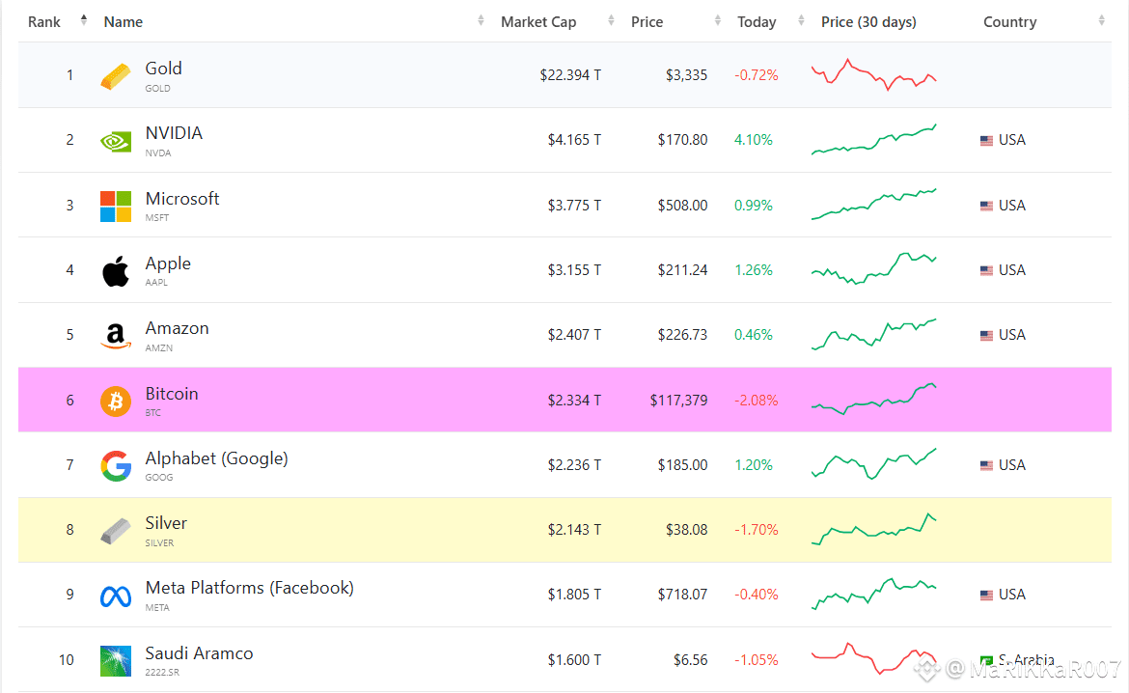Click the $117,379 Bitcoin price

[678, 401]
